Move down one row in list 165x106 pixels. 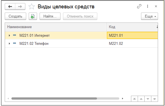pyautogui.click(x=148, y=99)
